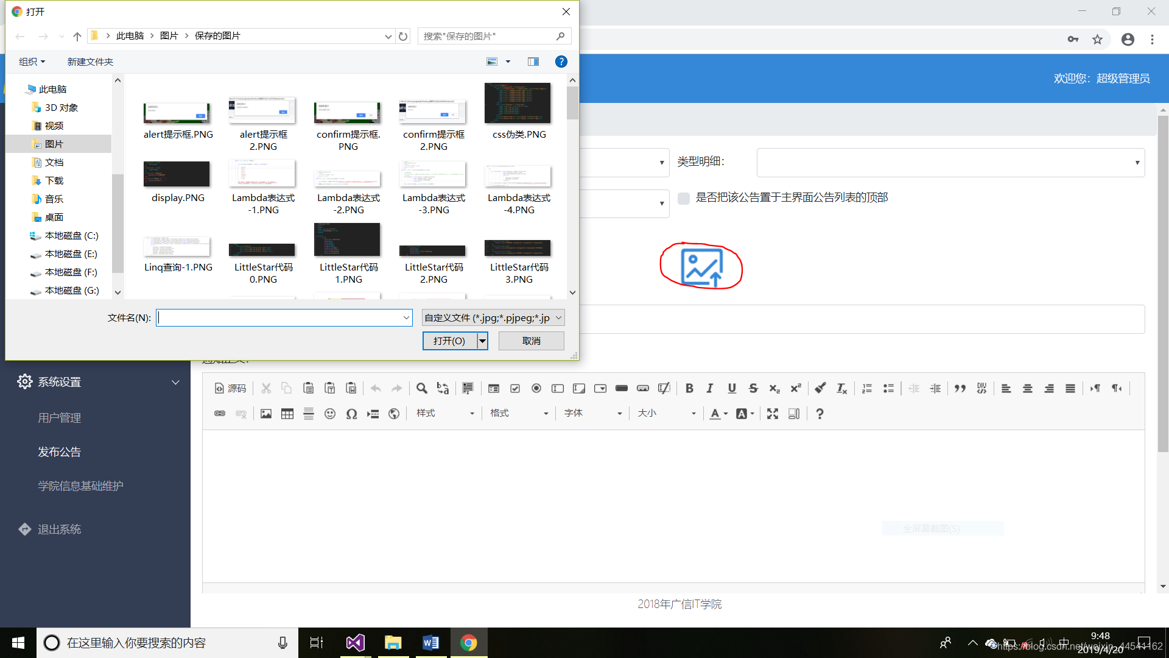Toggle bold formatting in editor
The image size is (1169, 658).
click(689, 389)
